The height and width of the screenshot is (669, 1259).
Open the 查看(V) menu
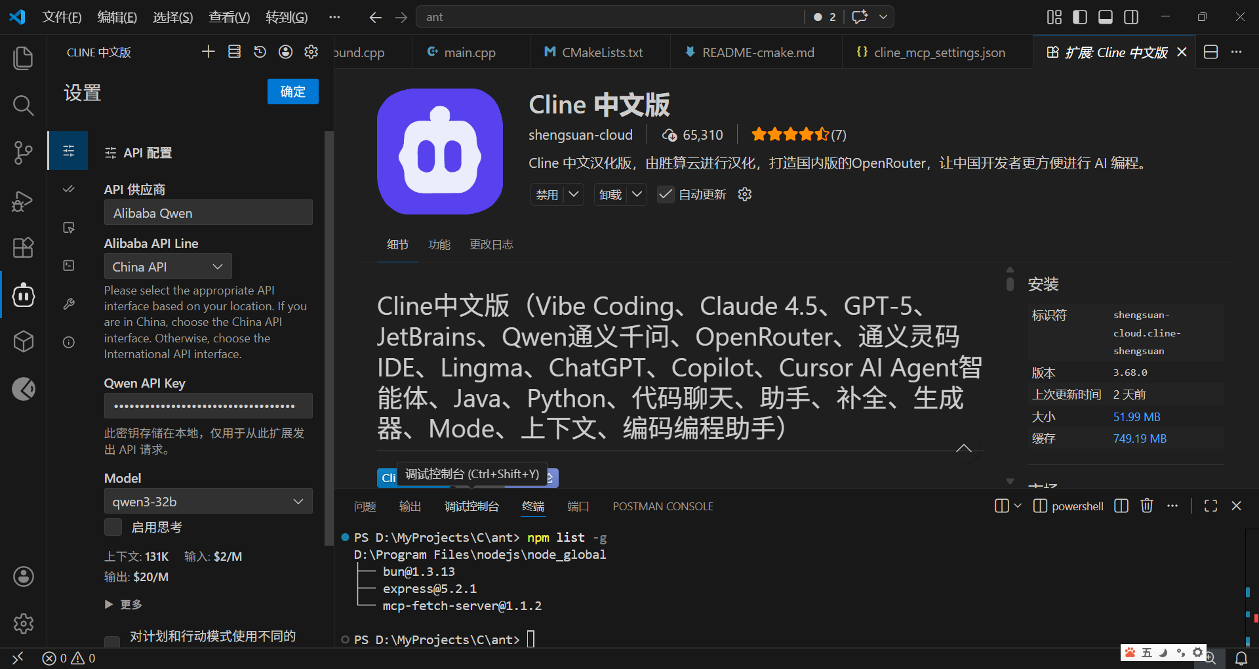click(229, 17)
